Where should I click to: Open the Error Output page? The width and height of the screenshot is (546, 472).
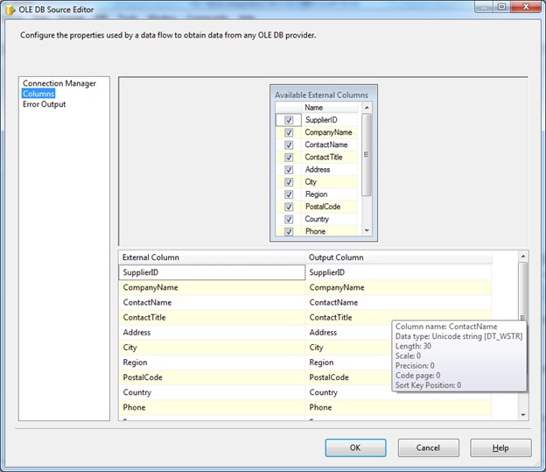[45, 104]
